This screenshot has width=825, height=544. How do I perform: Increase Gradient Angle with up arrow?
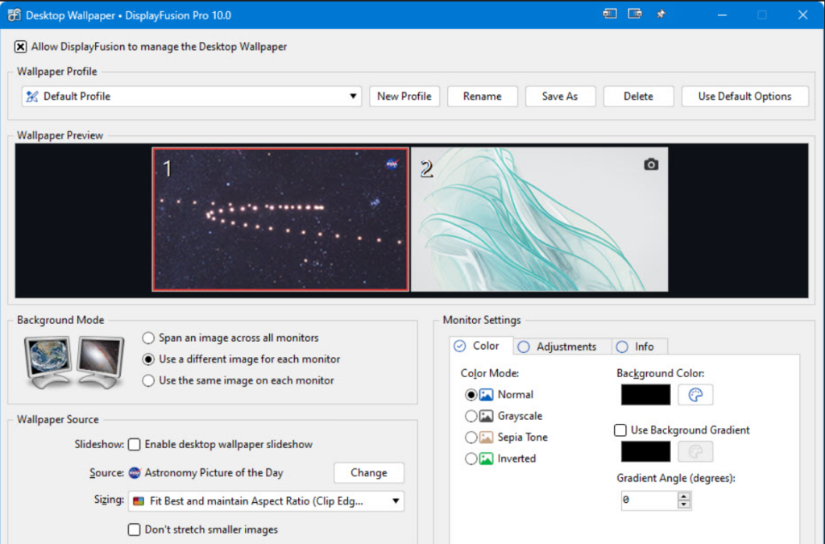point(684,496)
